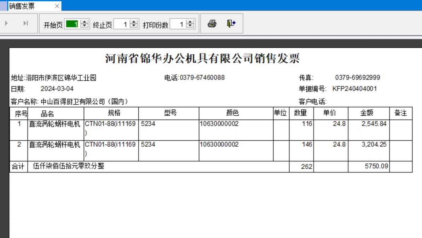
Task: Increase the 终止页 value with the up arrow
Action: point(133,23)
